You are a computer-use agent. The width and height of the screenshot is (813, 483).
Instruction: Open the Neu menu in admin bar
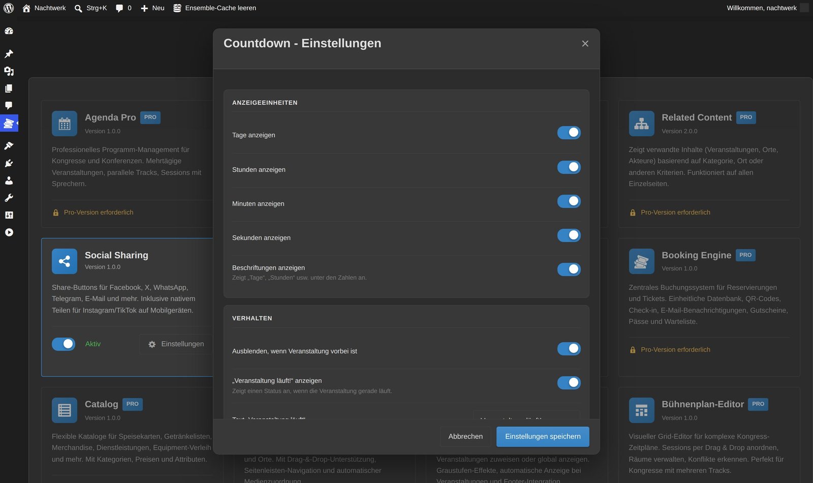[152, 8]
